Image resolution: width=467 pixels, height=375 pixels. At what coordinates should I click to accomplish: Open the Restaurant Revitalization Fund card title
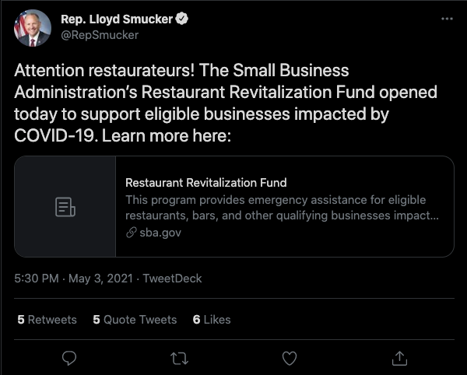[205, 182]
